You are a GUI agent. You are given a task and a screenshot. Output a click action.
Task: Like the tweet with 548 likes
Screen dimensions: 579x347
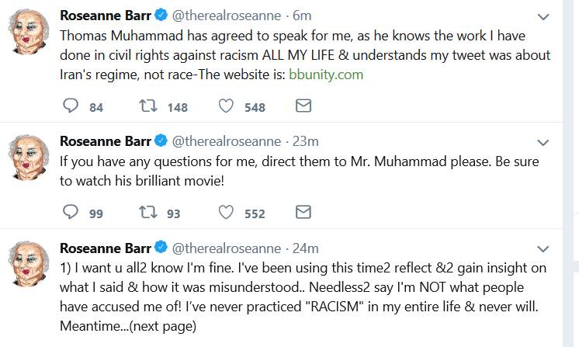(227, 106)
